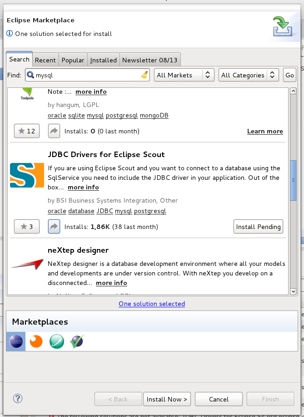Click the Cancel button

(x=219, y=399)
